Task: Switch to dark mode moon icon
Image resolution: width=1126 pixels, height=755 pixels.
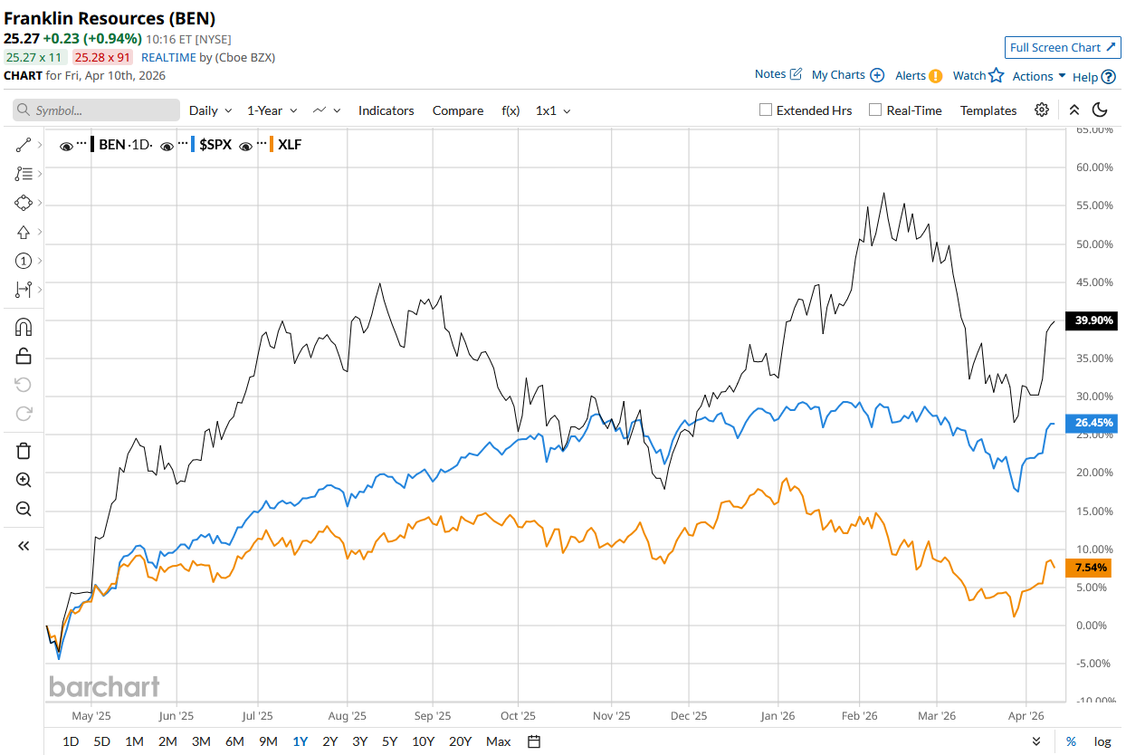Action: pos(1100,110)
